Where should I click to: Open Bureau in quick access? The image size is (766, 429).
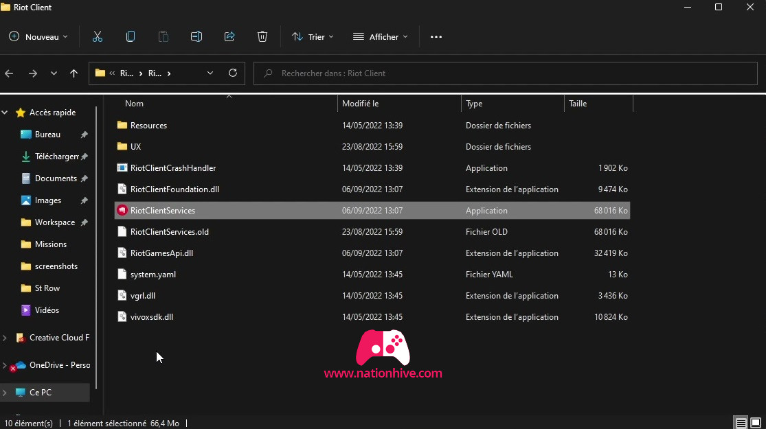point(47,135)
